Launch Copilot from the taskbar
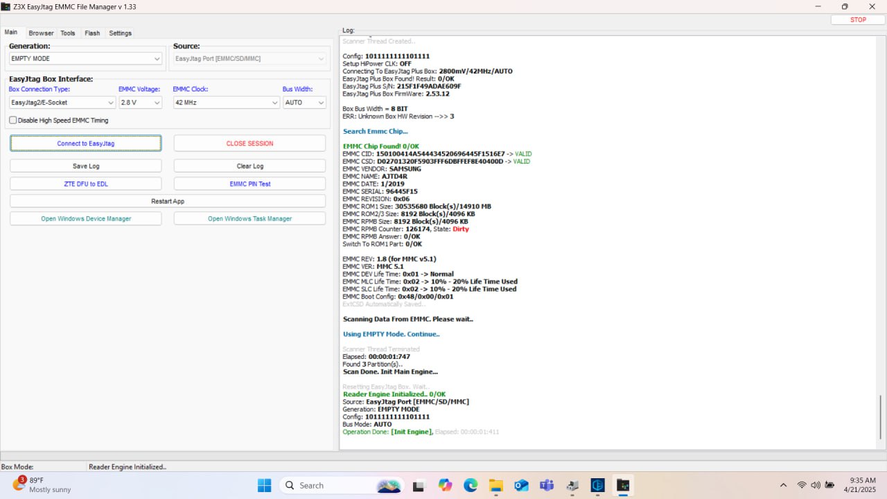Image resolution: width=887 pixels, height=499 pixels. click(x=445, y=485)
